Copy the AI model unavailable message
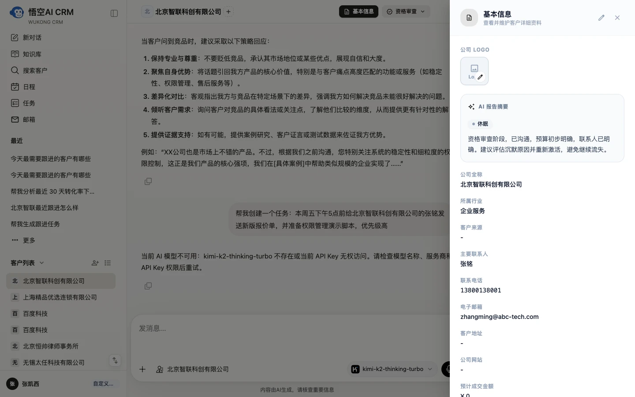Viewport: 635px width, 397px height. tap(148, 286)
